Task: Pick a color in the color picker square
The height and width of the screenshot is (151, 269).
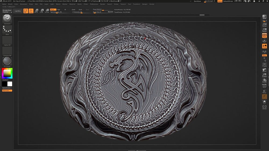Action: pyautogui.click(x=7, y=73)
